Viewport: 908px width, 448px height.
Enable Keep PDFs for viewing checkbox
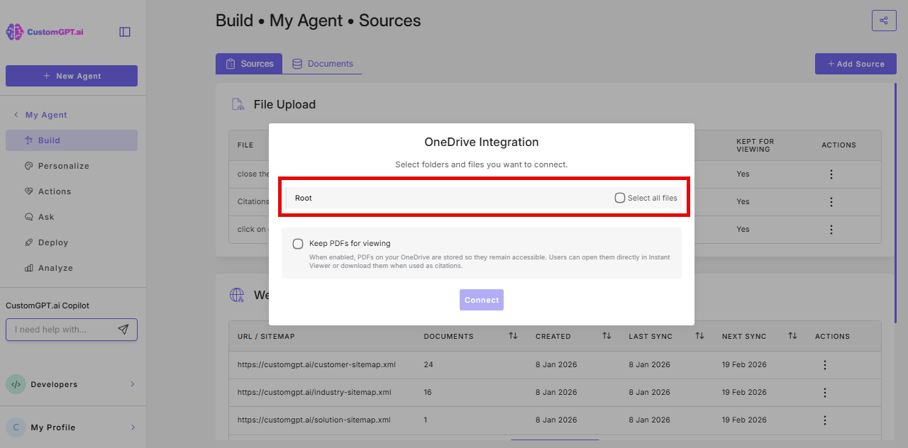(x=298, y=244)
